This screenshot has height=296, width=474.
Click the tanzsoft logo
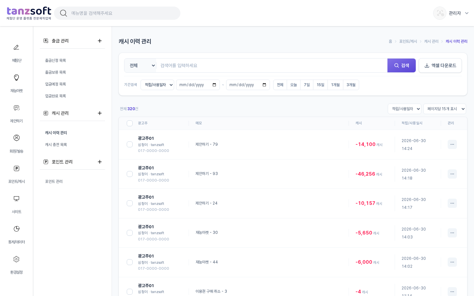click(x=29, y=13)
